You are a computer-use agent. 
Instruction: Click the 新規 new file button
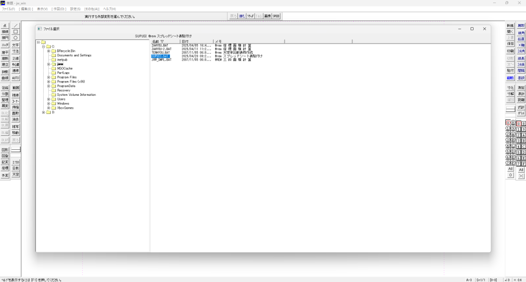pyautogui.click(x=510, y=26)
